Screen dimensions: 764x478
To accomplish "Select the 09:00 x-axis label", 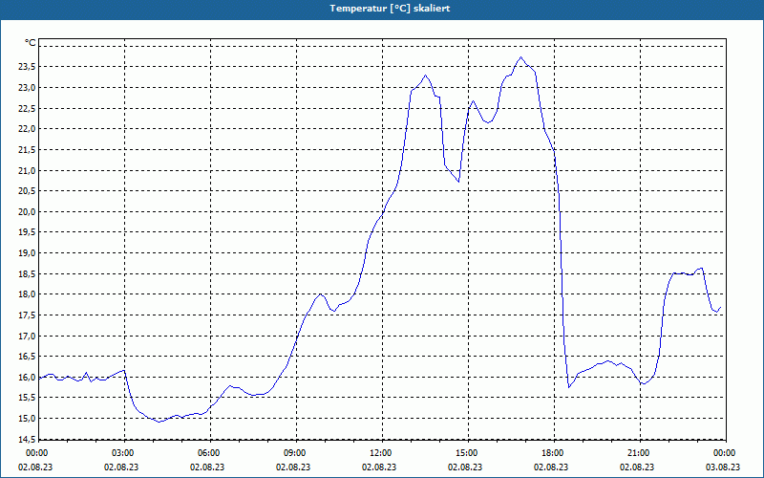I will (296, 453).
